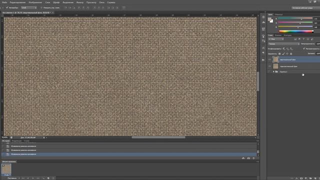Click the RGB spectrum color ramp

296,31
